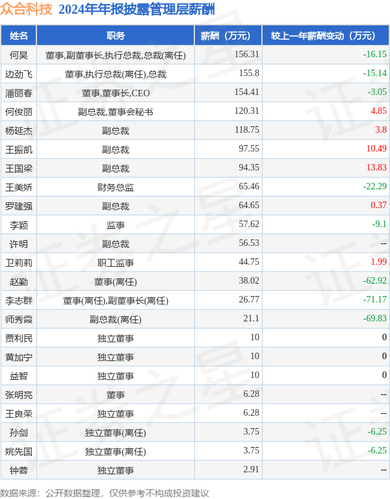Select the name 赵勤

[x=19, y=282]
